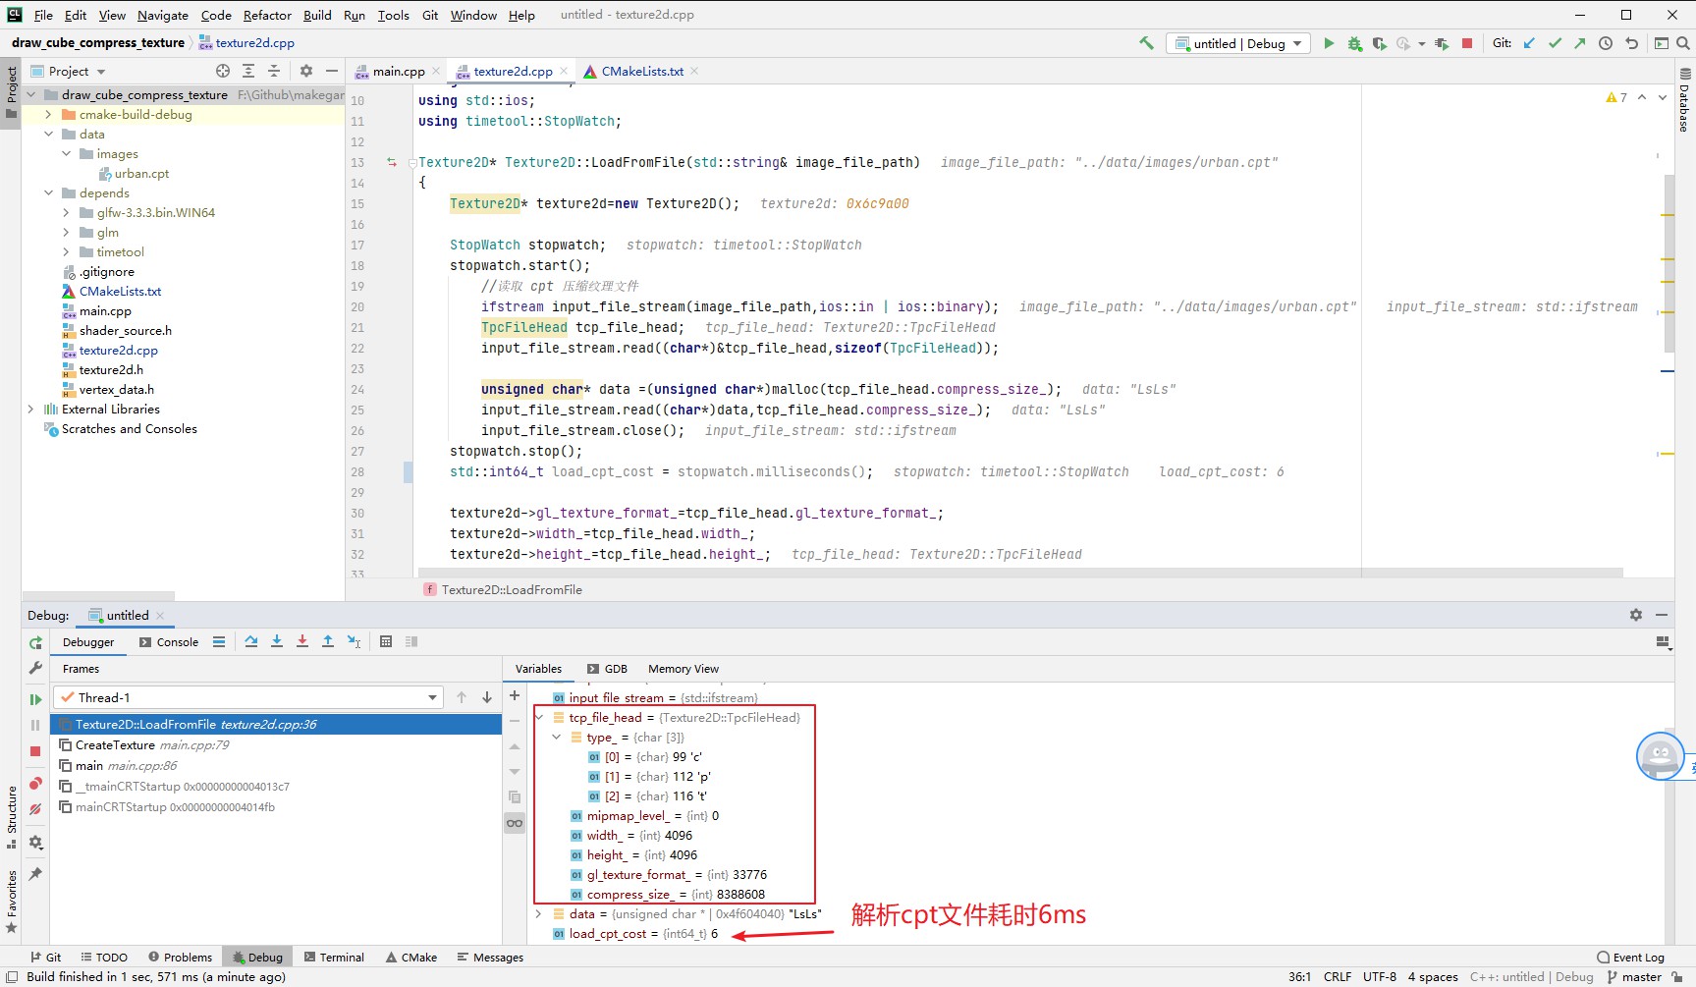This screenshot has height=987, width=1696.
Task: Toggle TODO tool window button
Action: point(104,958)
